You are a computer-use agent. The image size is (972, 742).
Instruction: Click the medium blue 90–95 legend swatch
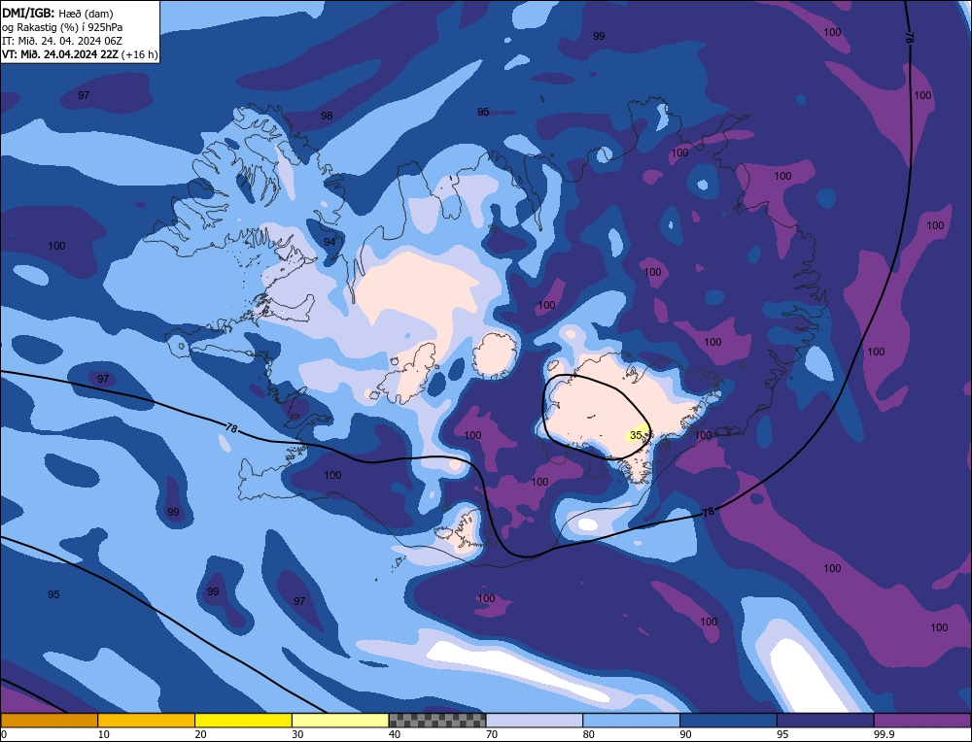(x=728, y=720)
